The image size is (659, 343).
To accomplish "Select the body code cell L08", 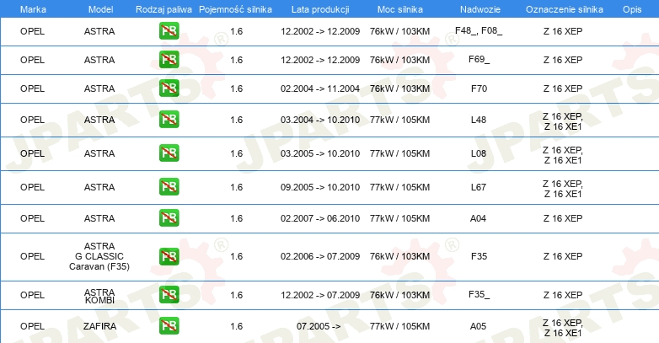I will [479, 153].
